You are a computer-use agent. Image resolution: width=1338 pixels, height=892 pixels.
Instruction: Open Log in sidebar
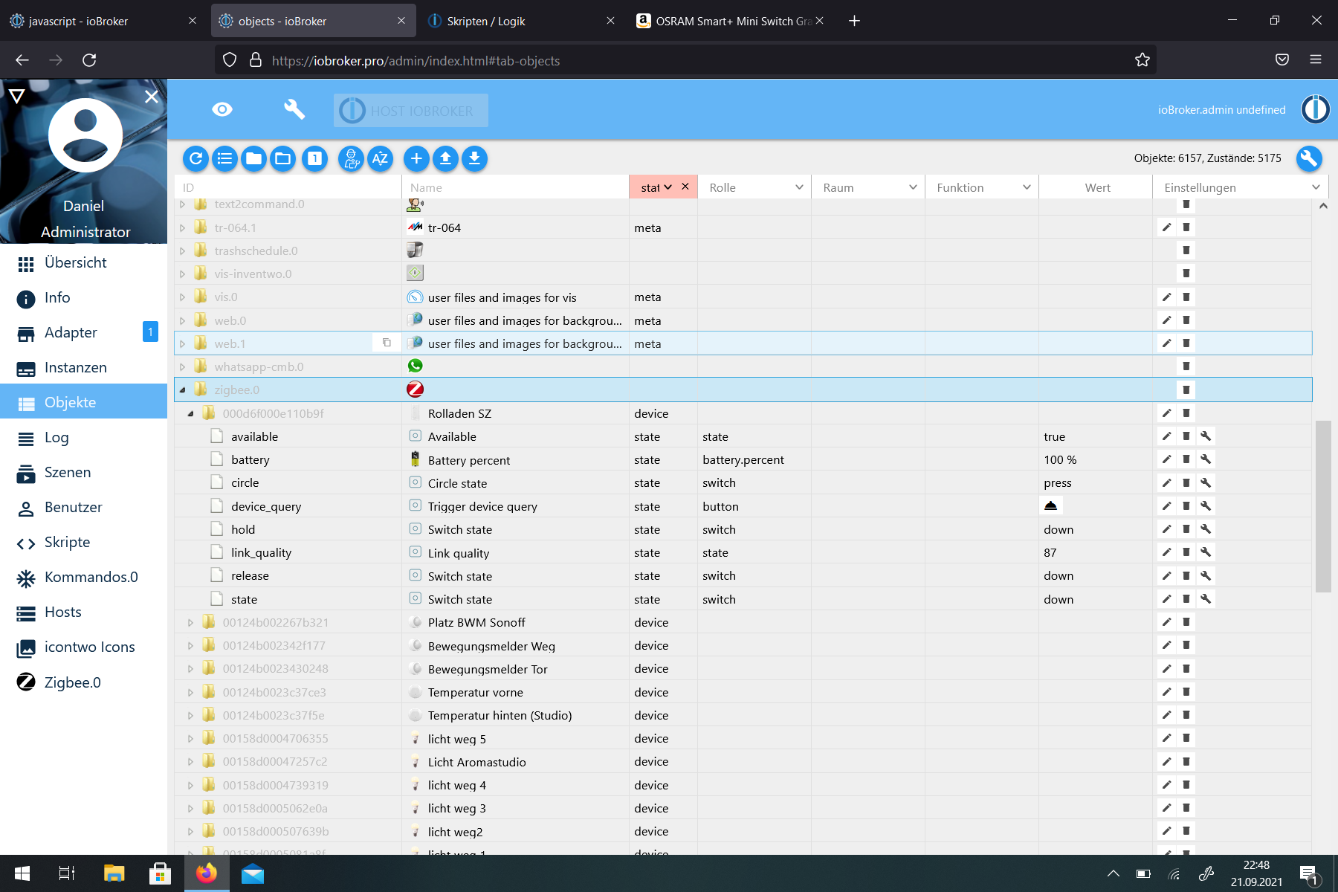tap(83, 437)
